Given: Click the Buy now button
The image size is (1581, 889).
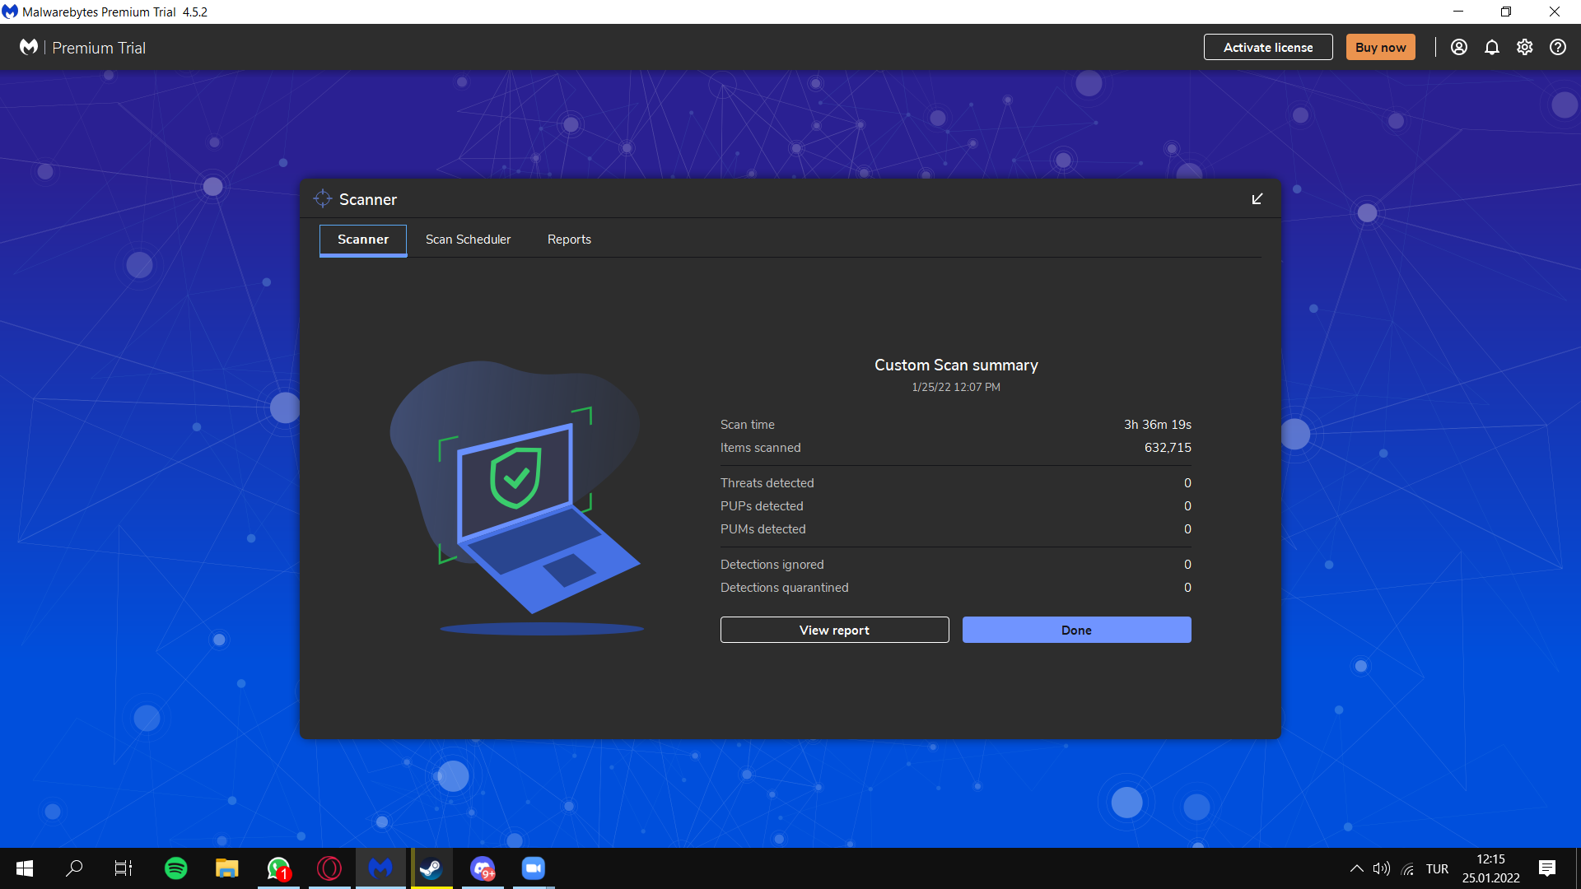Looking at the screenshot, I should [x=1380, y=47].
